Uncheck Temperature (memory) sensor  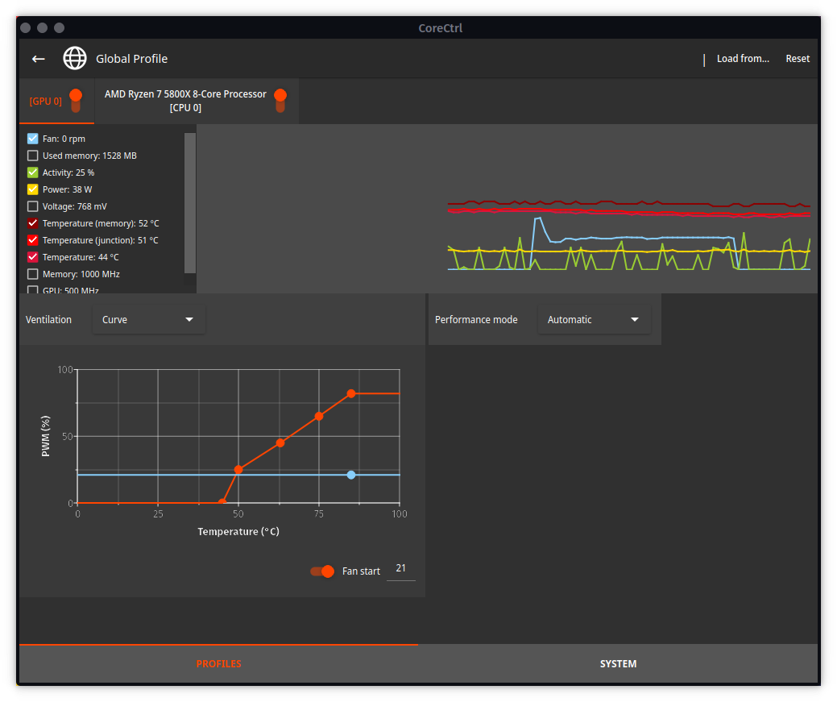[x=32, y=223]
